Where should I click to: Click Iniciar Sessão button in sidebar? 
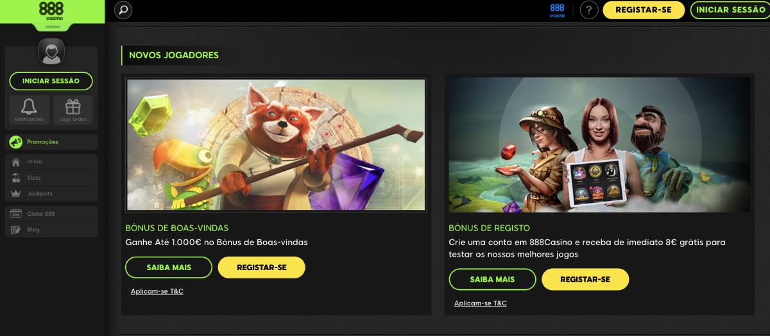(51, 81)
